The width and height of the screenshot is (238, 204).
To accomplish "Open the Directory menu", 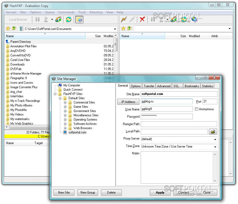I will (x=96, y=12).
